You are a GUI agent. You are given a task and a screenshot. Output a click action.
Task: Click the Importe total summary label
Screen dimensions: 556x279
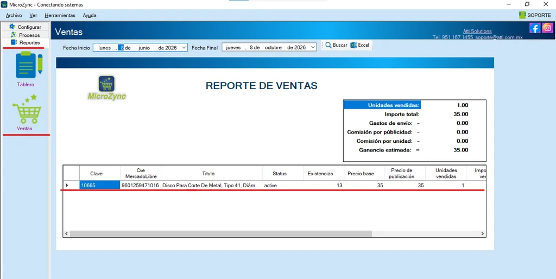(x=402, y=114)
